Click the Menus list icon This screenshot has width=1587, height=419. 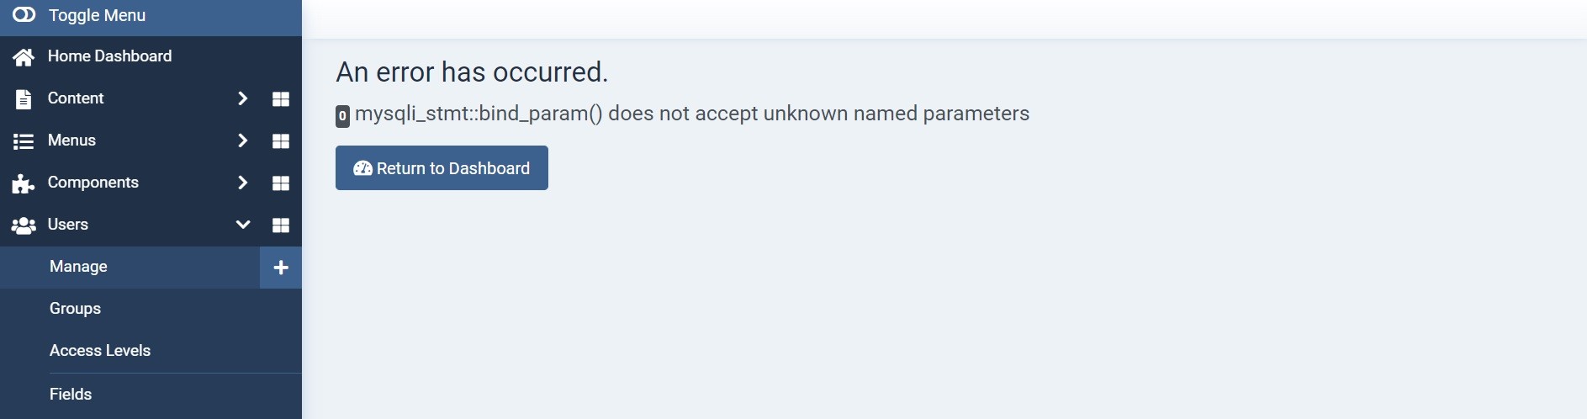24,141
